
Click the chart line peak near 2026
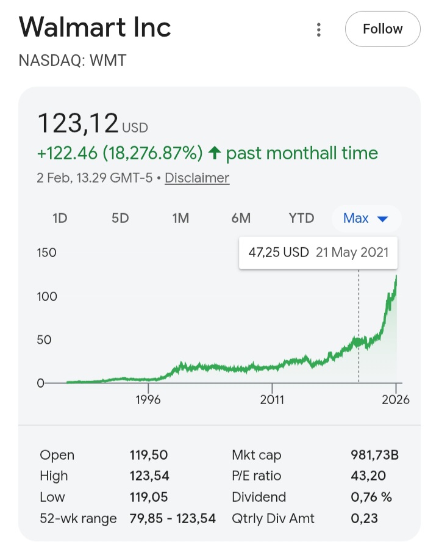pos(396,277)
